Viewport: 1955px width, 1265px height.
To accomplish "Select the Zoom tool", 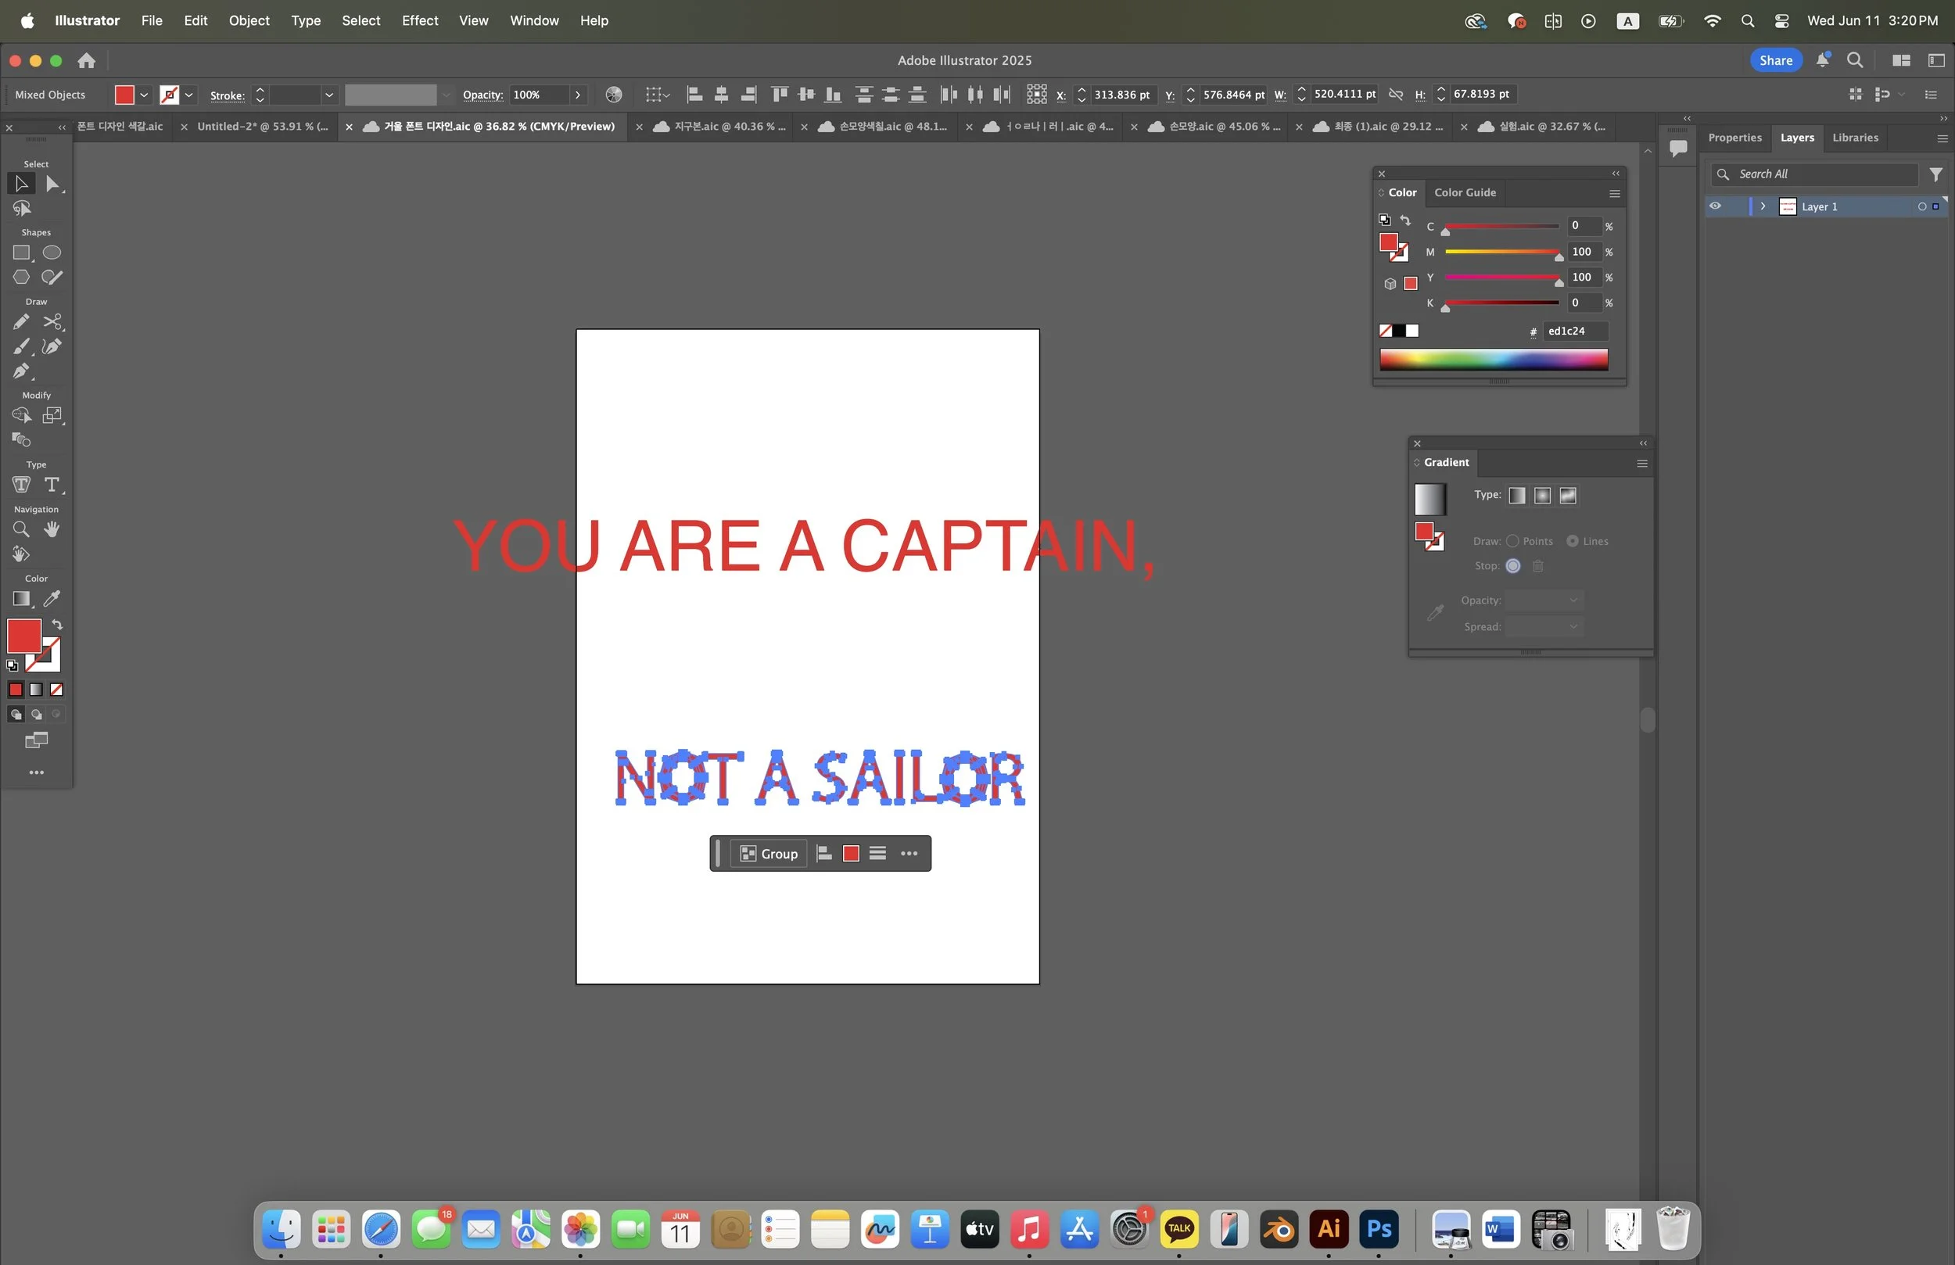I will pyautogui.click(x=21, y=530).
